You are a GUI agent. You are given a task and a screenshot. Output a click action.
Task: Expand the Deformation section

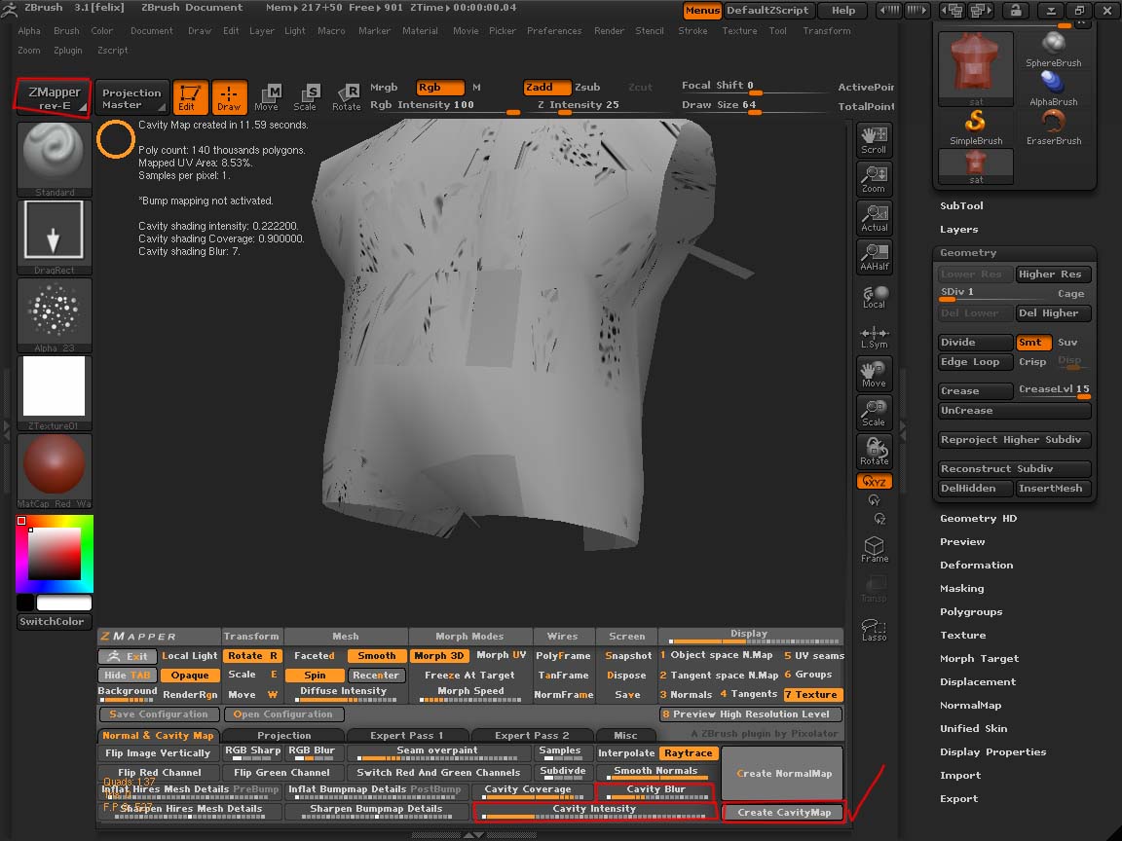point(976,565)
